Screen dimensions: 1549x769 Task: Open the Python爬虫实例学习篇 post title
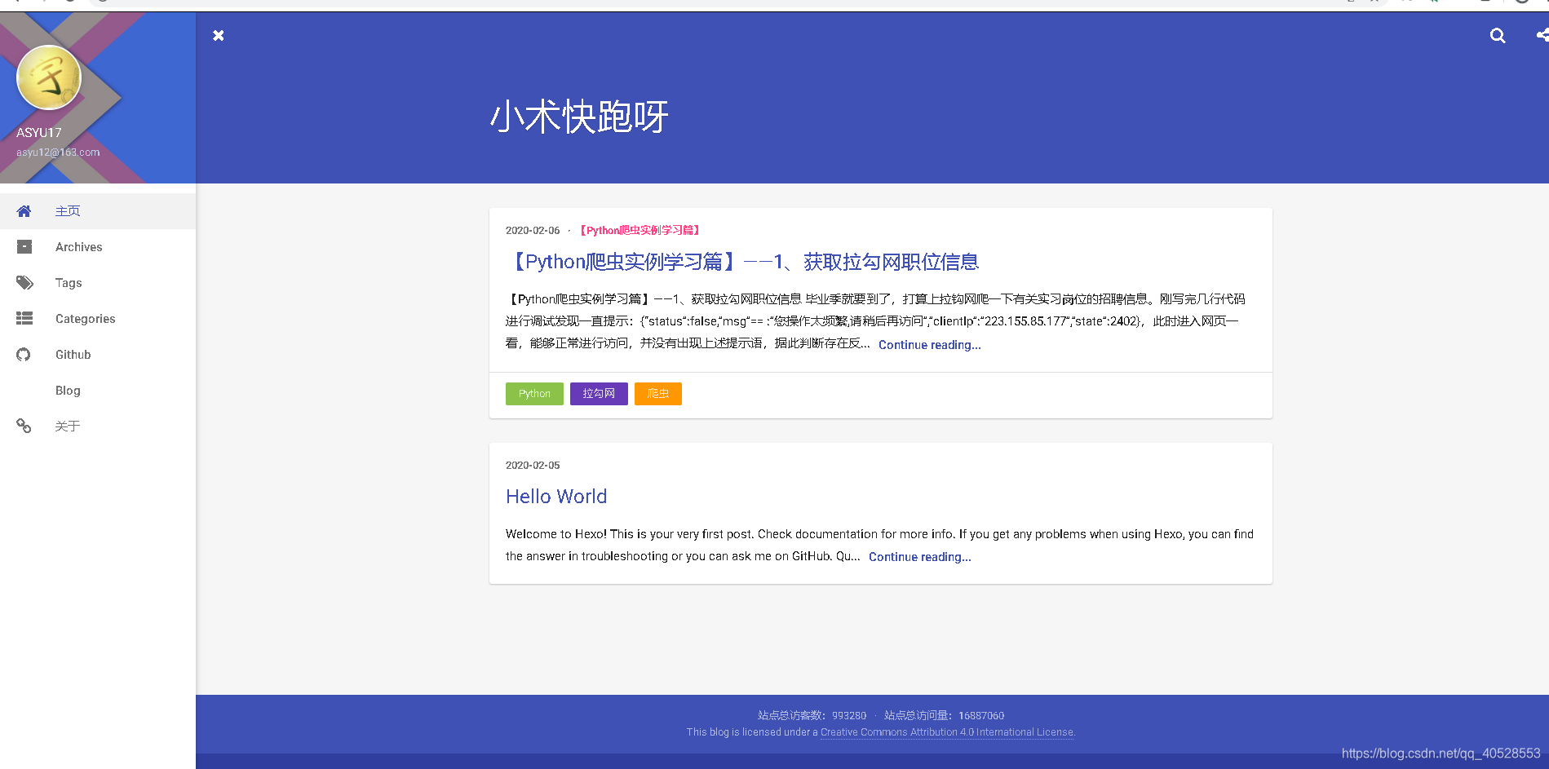(x=743, y=262)
